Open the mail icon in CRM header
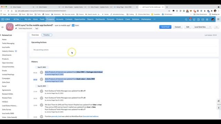The width and height of the screenshot is (221, 124). click(203, 20)
